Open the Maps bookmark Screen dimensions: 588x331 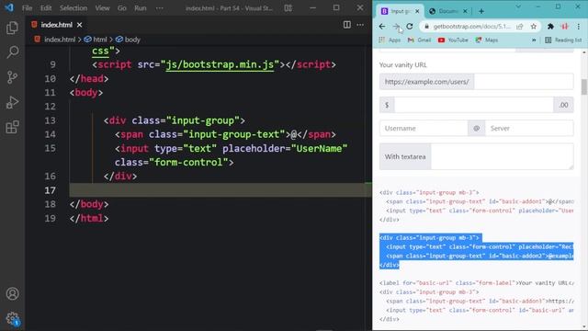(487, 40)
